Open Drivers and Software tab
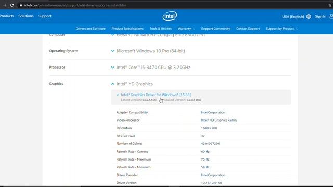Image resolution: width=333 pixels, height=187 pixels. tap(91, 29)
